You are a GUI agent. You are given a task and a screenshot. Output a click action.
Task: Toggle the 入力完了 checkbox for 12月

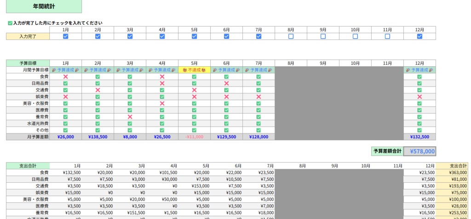[x=419, y=36]
